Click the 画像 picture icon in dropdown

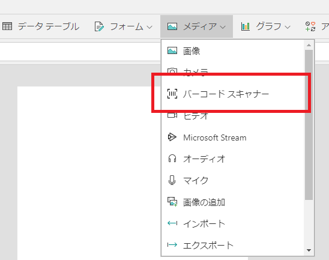point(172,50)
